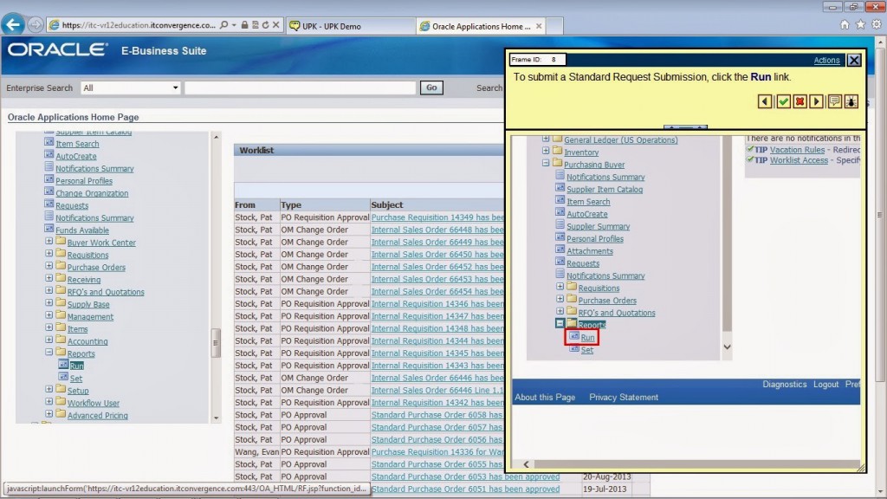Screen dimensions: 887x499
Task: Open the Vacation Rules tip link
Action: pos(797,150)
